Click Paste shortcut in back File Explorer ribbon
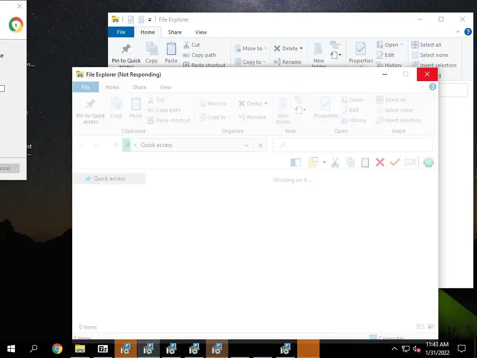 (x=204, y=65)
